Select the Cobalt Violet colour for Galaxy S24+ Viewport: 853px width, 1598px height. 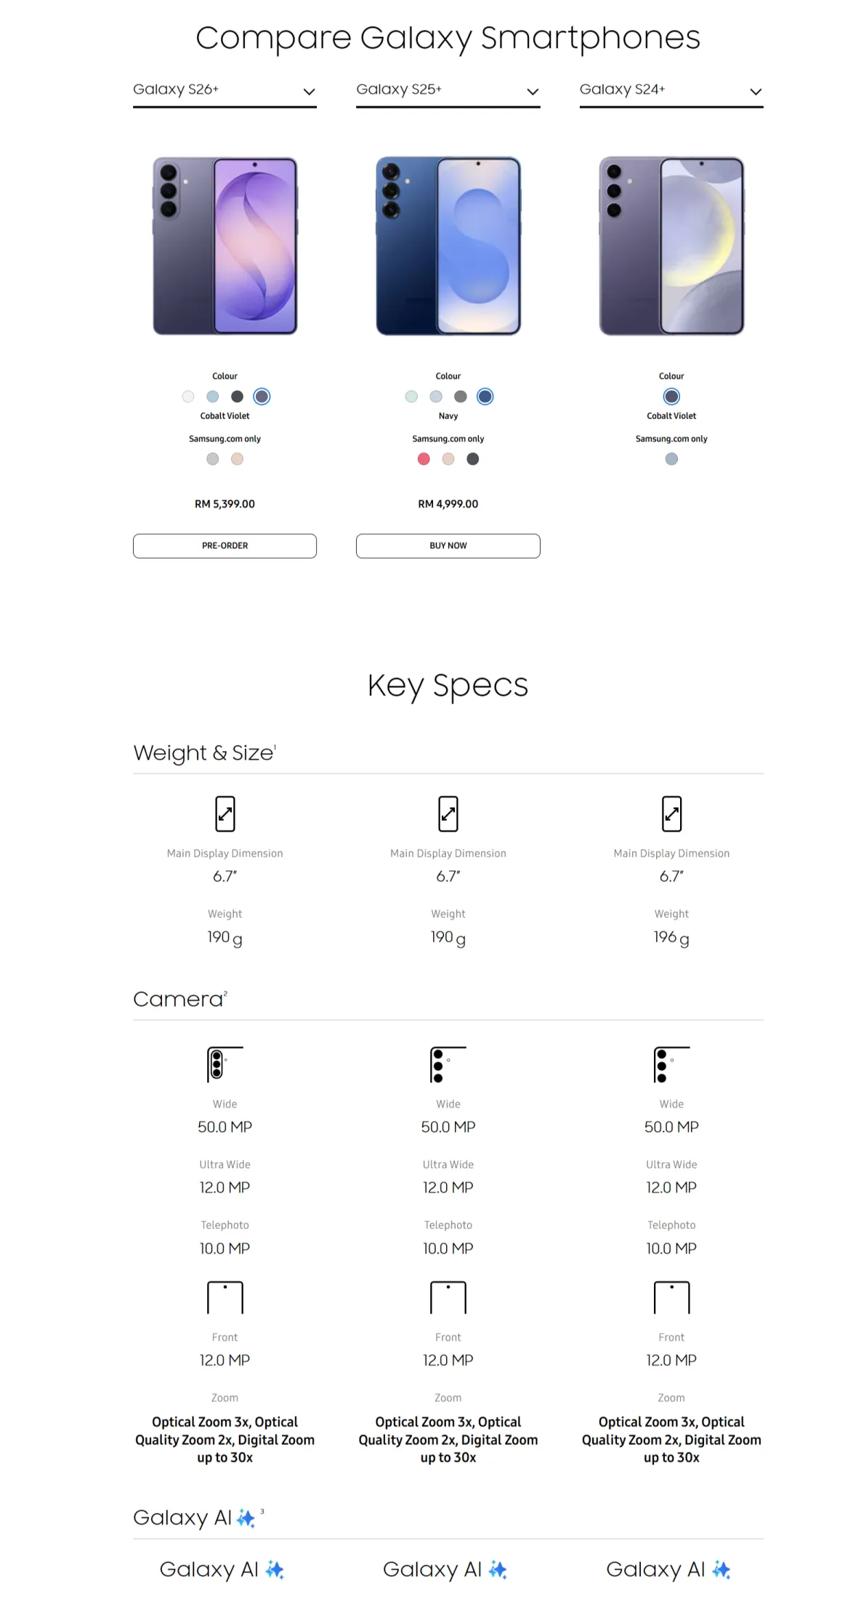[671, 397]
